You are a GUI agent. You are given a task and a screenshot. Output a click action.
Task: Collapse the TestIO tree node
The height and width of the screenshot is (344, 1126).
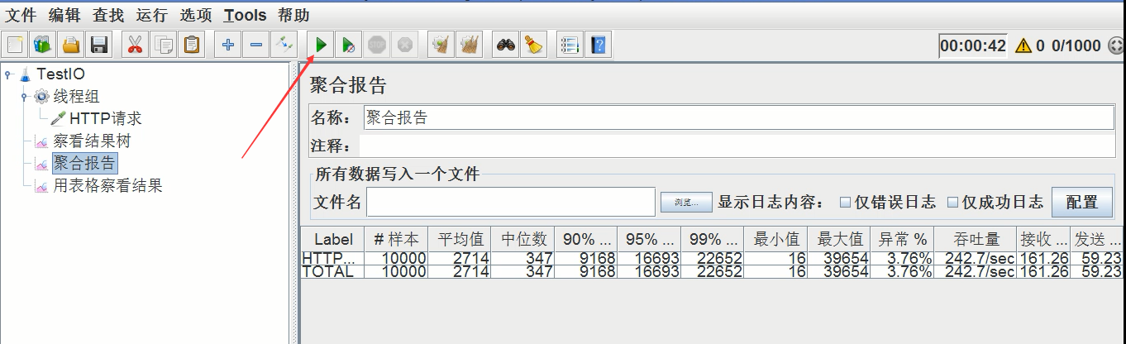[8, 74]
